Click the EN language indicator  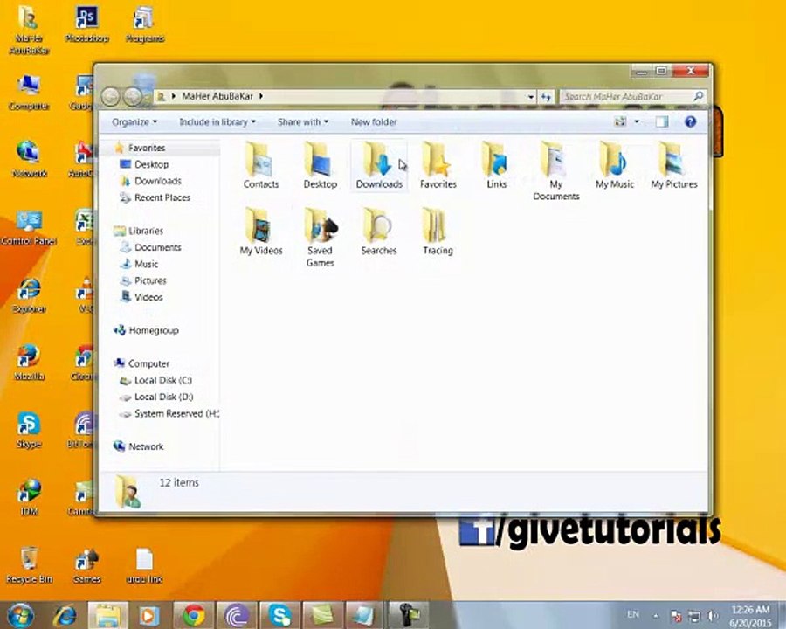633,614
